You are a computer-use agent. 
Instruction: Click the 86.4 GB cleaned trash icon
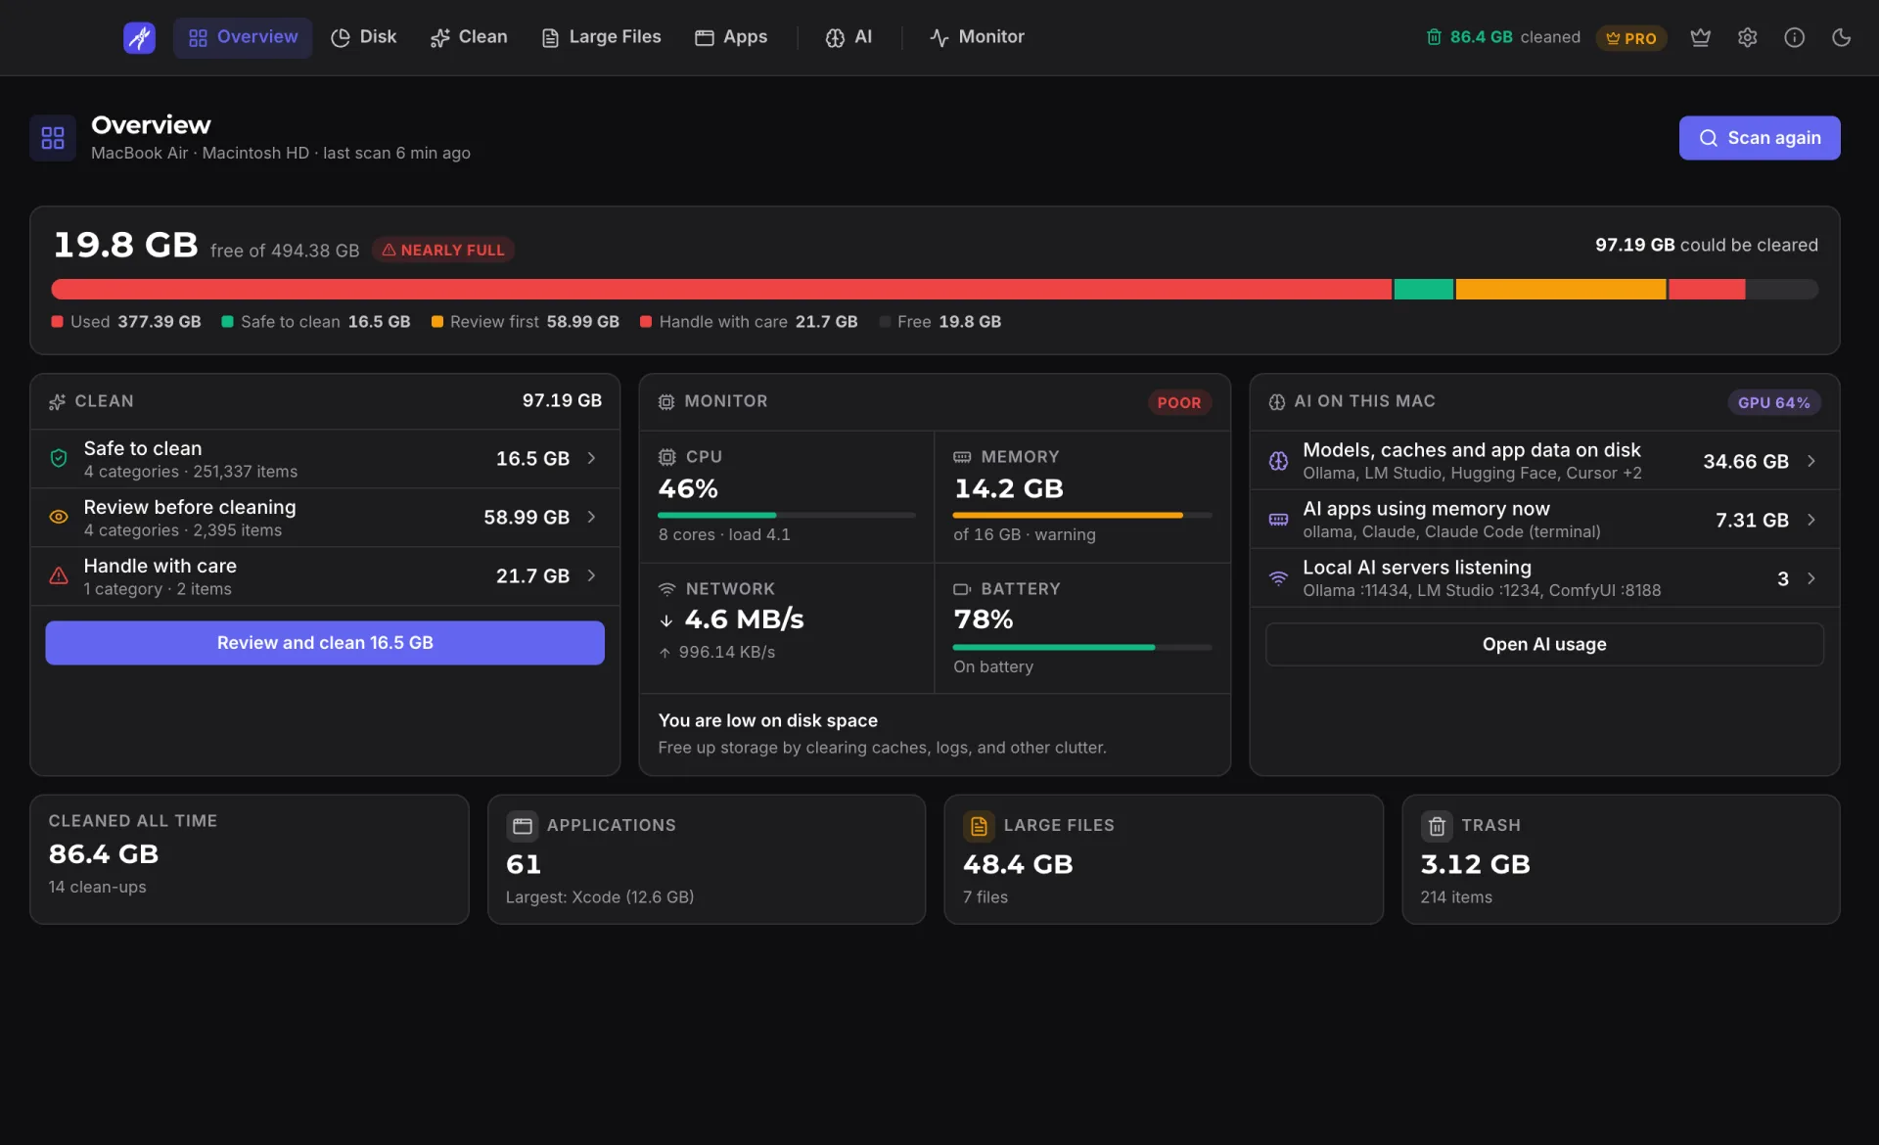point(1434,37)
